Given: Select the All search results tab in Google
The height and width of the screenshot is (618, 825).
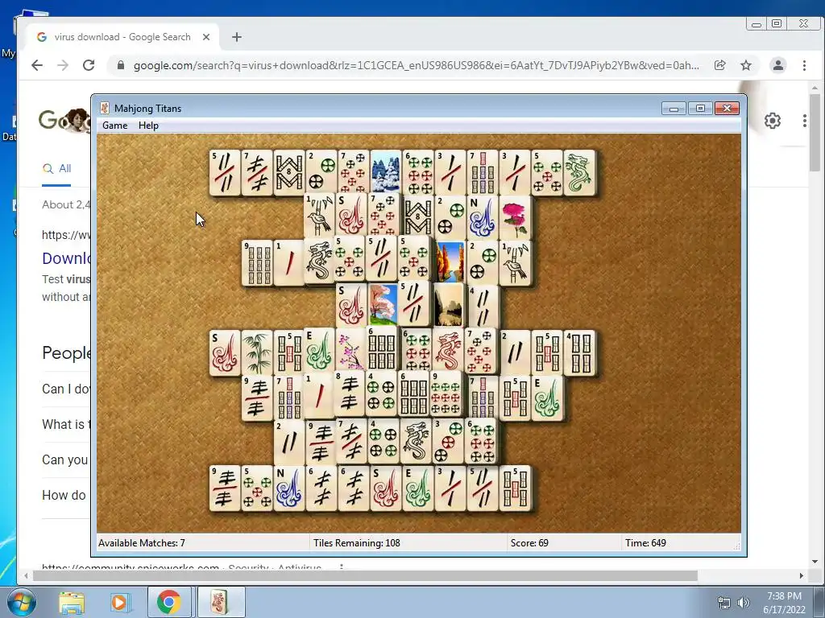Looking at the screenshot, I should tap(57, 169).
